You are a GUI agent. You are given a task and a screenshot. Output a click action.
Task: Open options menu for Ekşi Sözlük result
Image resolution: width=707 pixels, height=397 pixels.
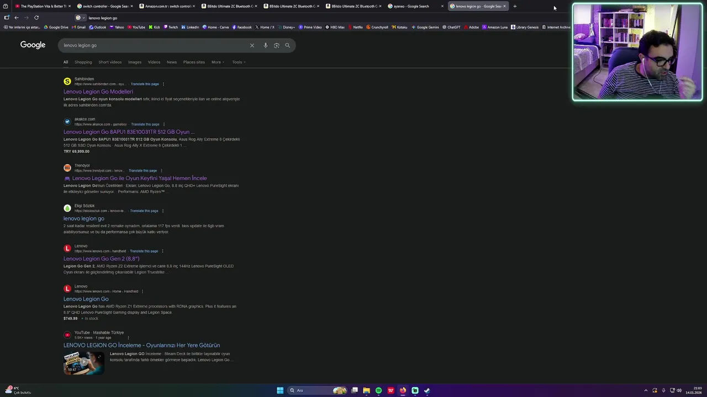[x=163, y=211]
